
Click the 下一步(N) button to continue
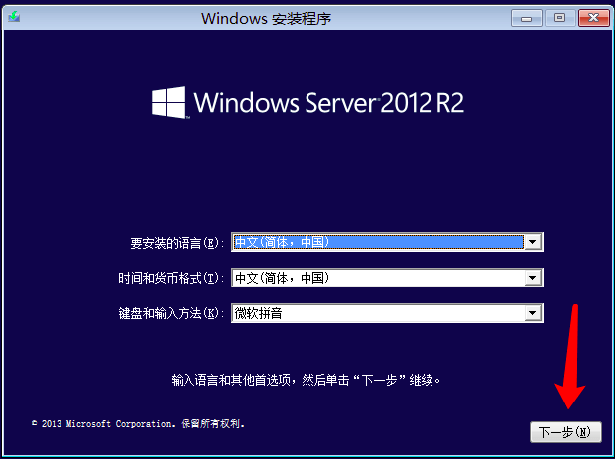(565, 432)
